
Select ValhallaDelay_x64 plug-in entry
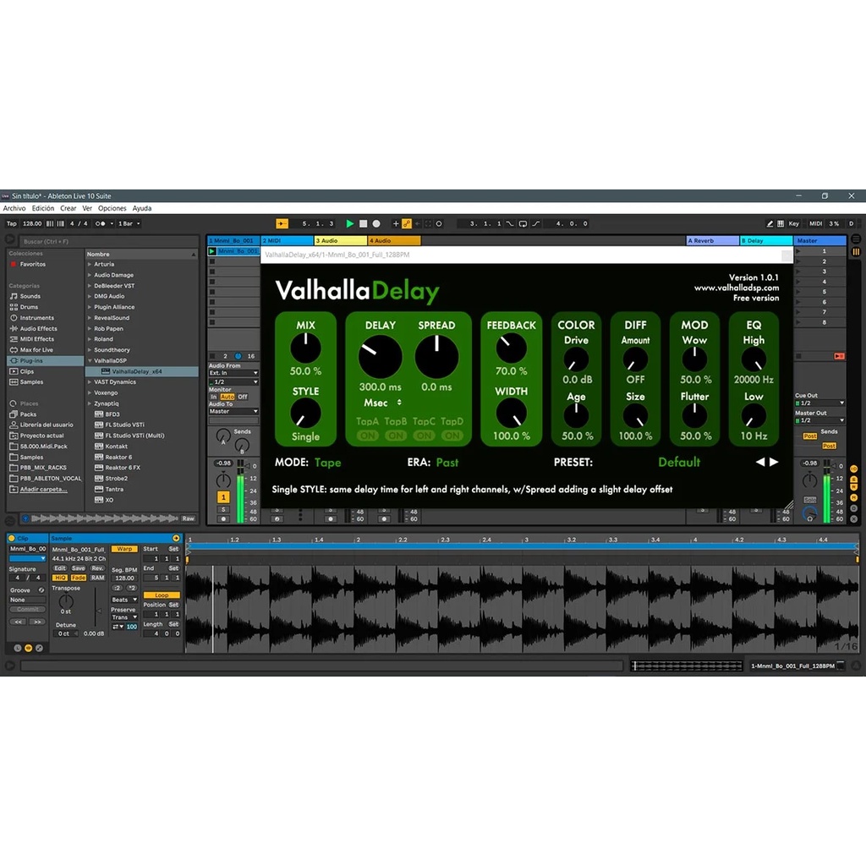pos(142,372)
